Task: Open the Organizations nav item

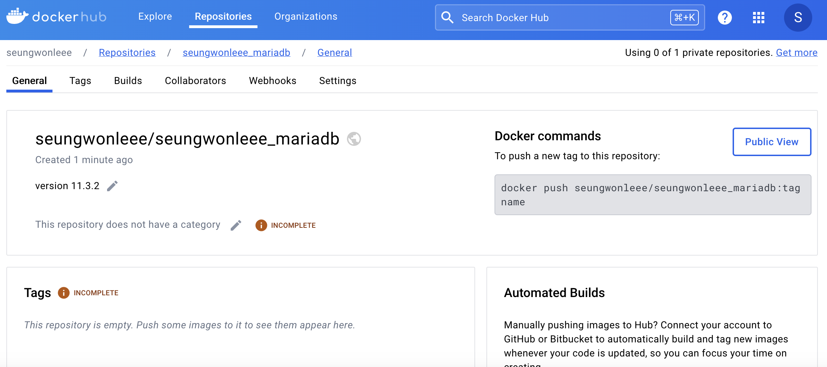Action: tap(306, 17)
